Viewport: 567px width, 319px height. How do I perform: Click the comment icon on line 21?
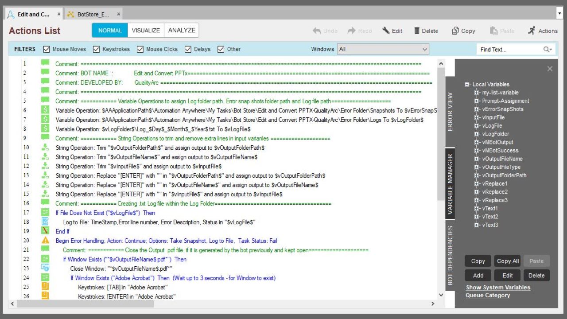pyautogui.click(x=45, y=250)
